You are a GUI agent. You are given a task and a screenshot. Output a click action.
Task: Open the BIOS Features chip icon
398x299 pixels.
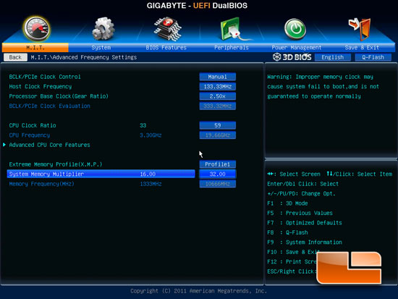[x=168, y=29]
